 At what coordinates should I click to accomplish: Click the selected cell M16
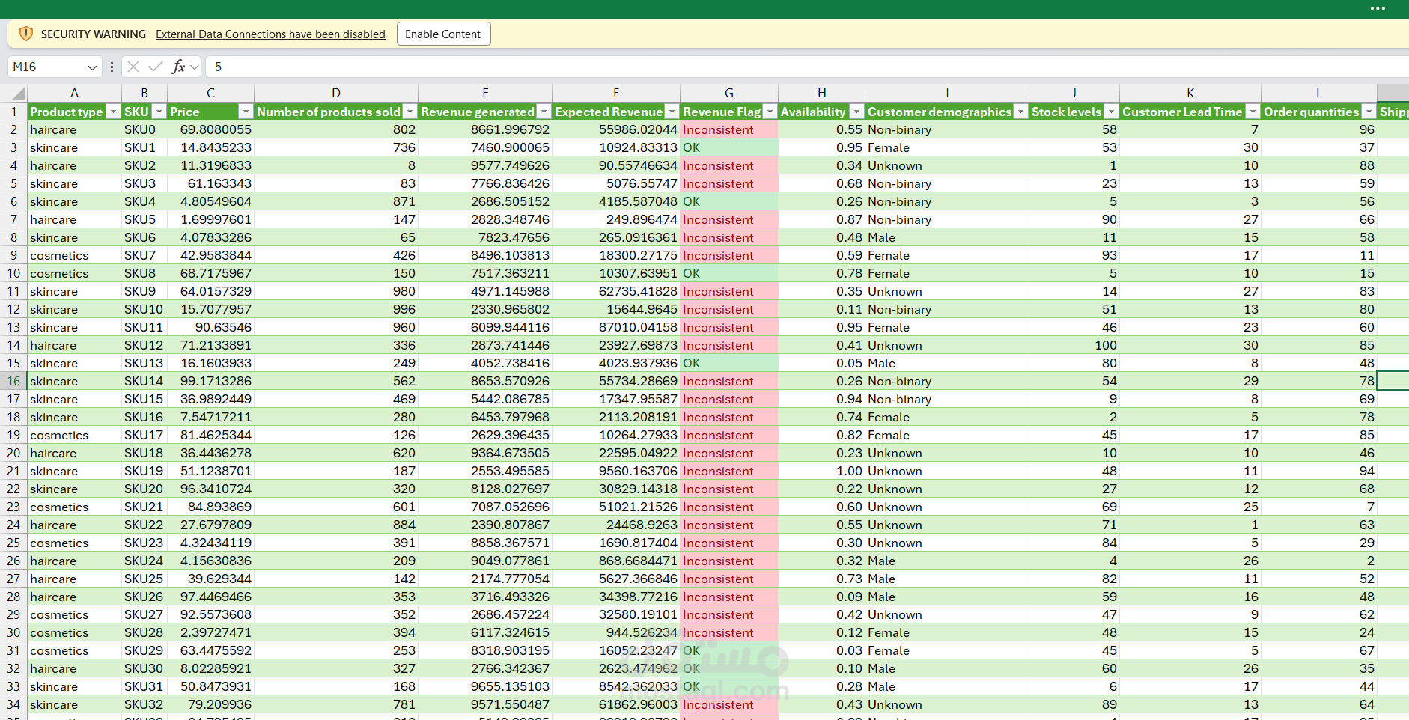(x=1393, y=381)
